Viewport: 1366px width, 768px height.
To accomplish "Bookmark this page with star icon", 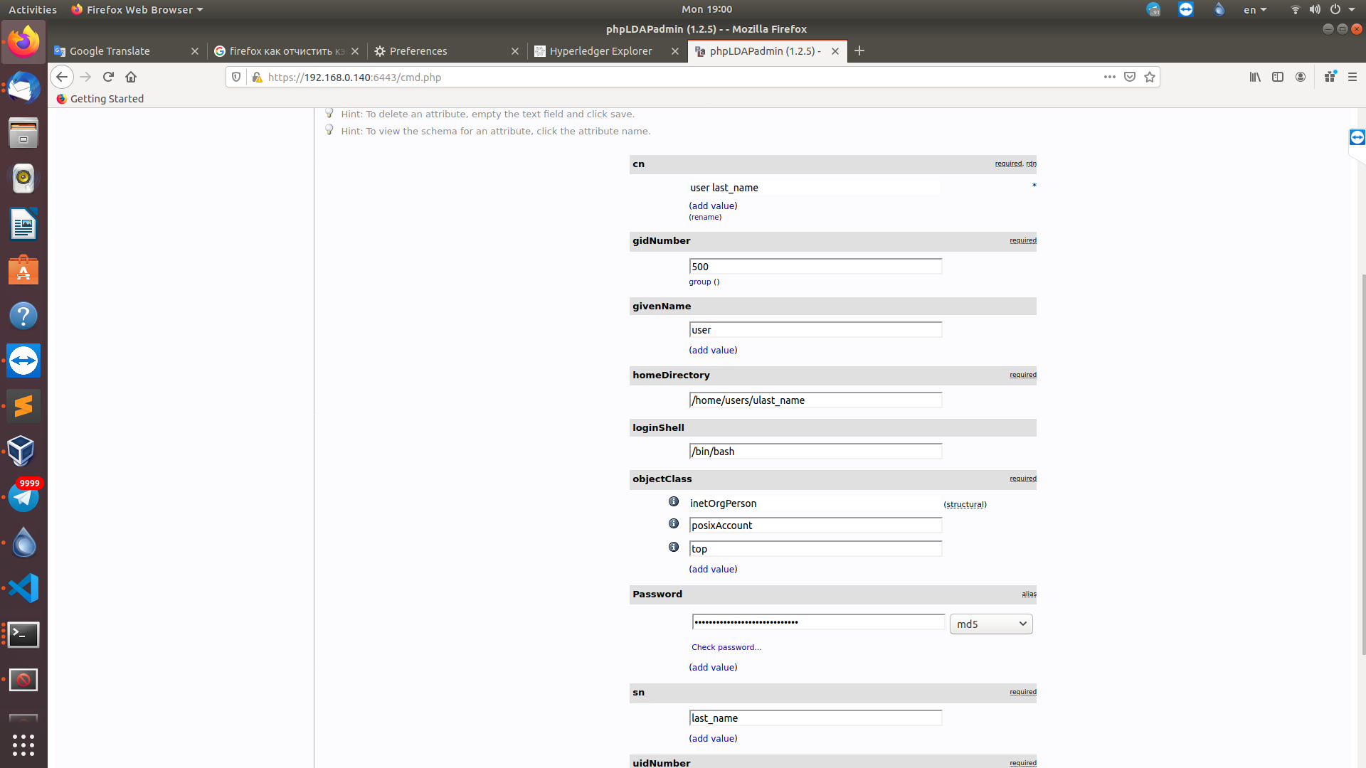I will click(x=1150, y=77).
